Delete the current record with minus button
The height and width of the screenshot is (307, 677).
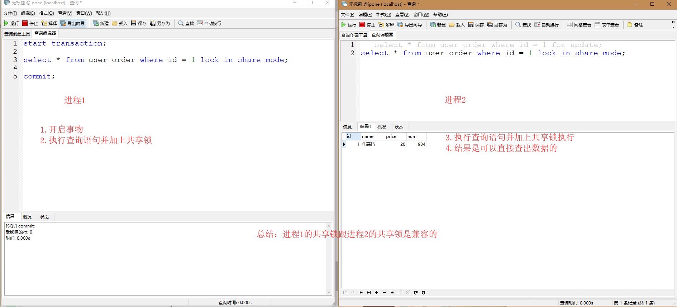385,293
